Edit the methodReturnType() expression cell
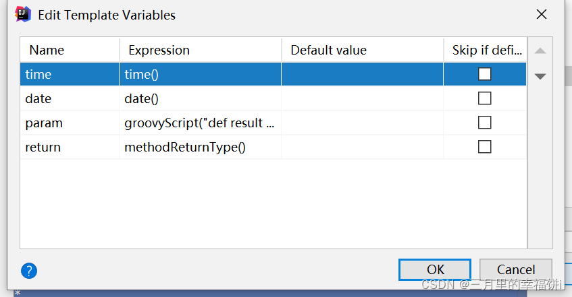The width and height of the screenshot is (572, 297). [x=200, y=147]
